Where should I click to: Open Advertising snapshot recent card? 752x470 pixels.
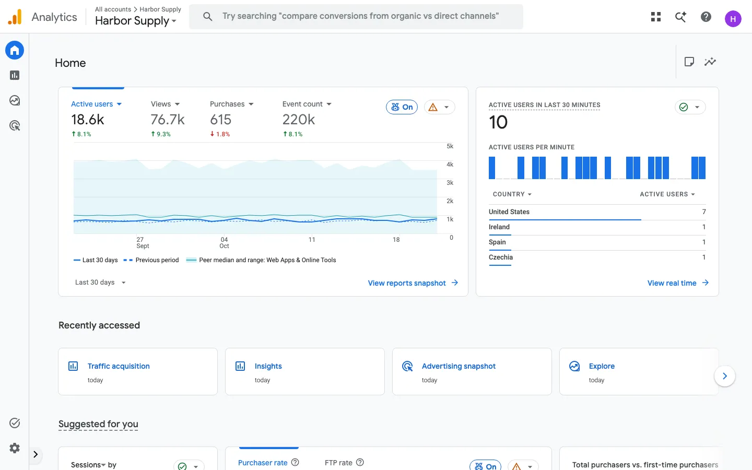472,371
